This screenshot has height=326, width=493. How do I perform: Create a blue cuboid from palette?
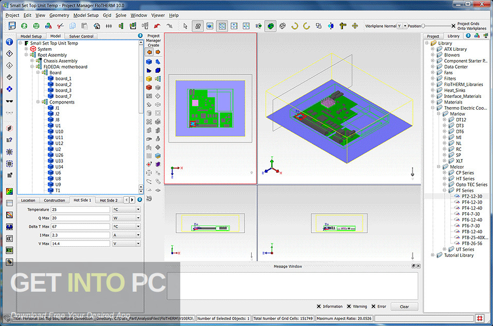click(x=149, y=62)
